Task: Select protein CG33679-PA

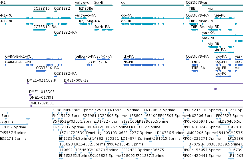Action: tap(197, 56)
